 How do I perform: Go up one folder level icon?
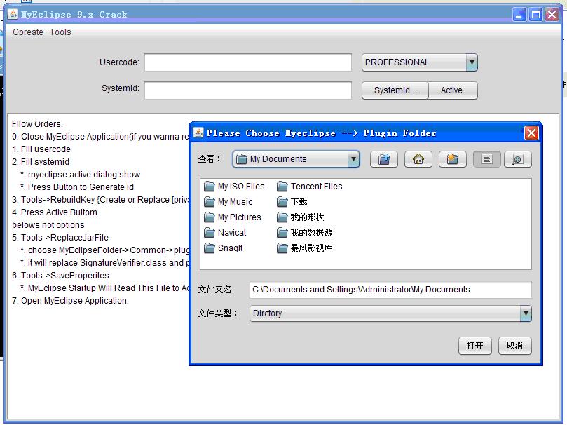(x=383, y=159)
